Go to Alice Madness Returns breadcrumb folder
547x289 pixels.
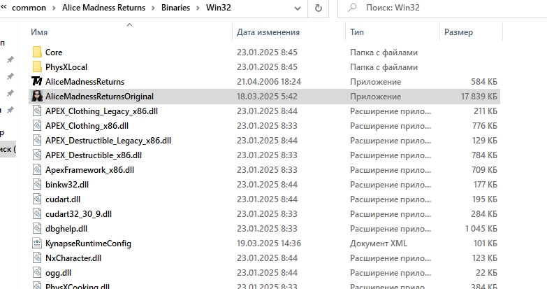103,8
